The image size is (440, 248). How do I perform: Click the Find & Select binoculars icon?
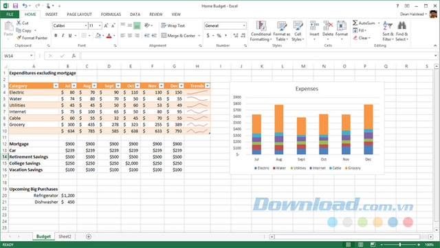pyautogui.click(x=401, y=26)
